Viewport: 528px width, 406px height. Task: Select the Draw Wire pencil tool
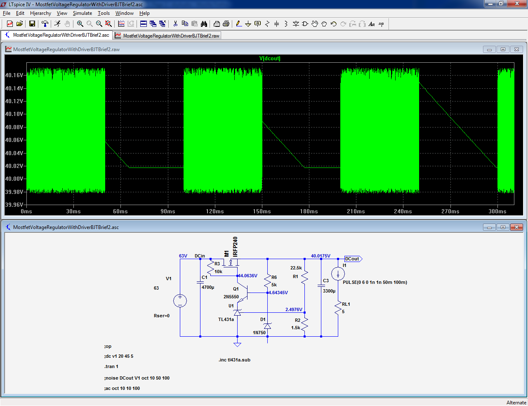click(239, 24)
